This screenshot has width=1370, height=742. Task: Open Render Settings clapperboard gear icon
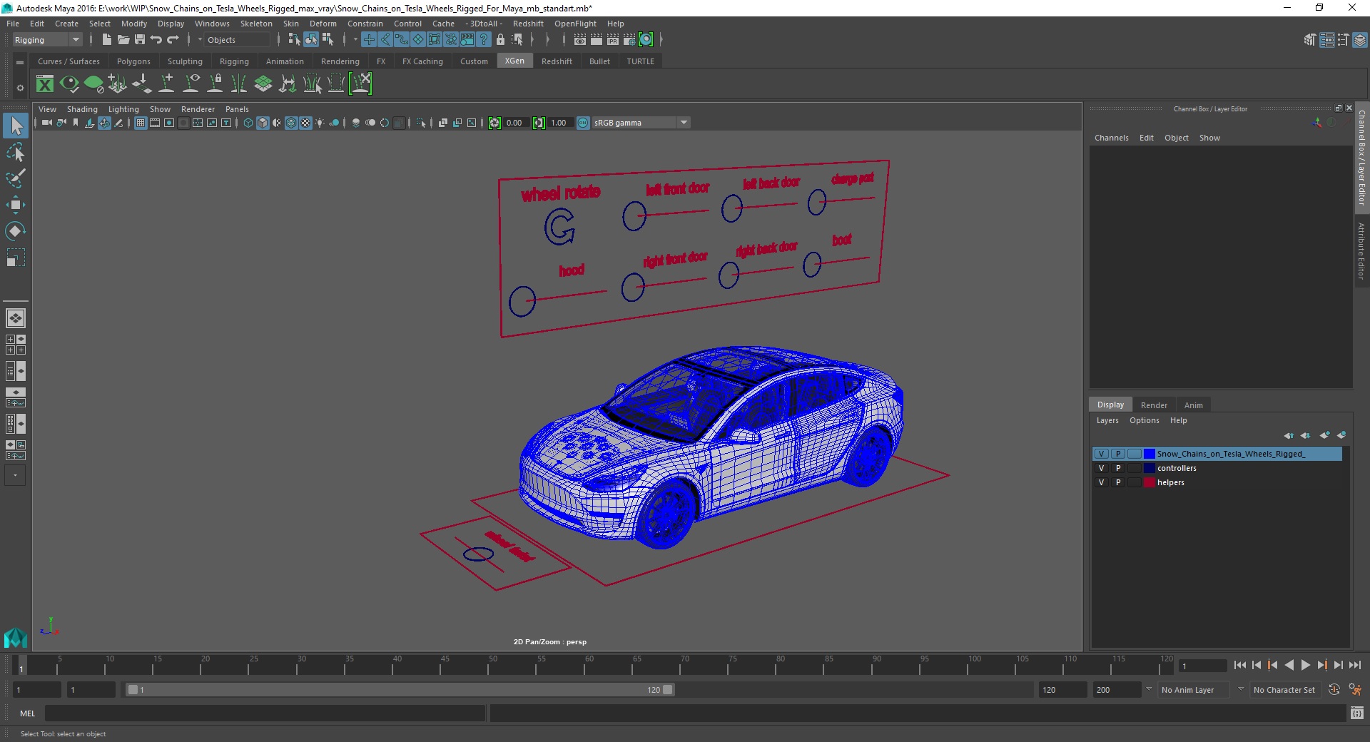pyautogui.click(x=629, y=40)
